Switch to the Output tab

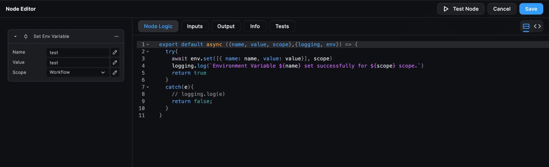pos(226,26)
